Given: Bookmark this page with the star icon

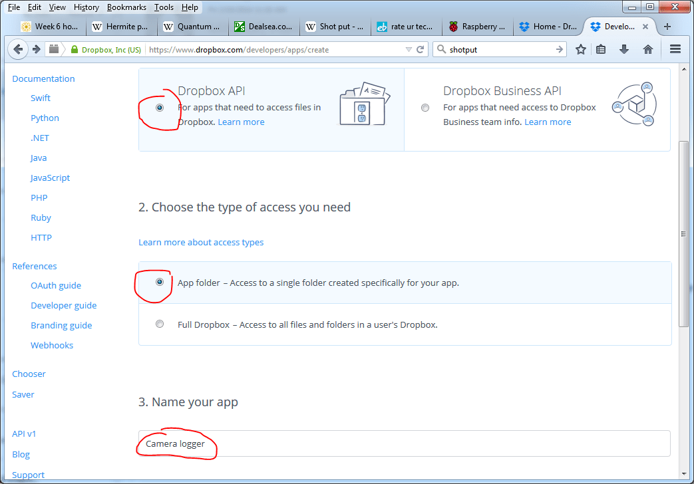Looking at the screenshot, I should [x=581, y=50].
